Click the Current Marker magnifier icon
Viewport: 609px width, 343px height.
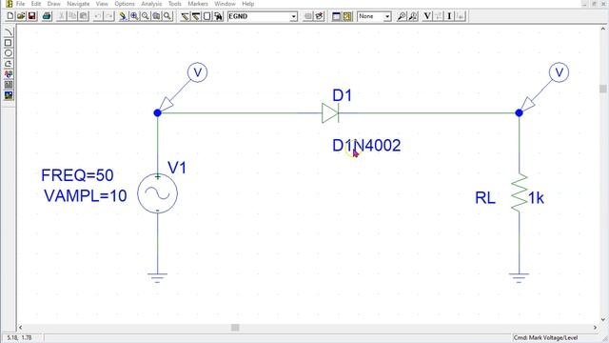(x=413, y=16)
